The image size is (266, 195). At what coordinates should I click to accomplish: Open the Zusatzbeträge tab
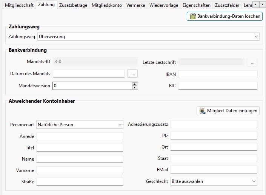(73, 5)
